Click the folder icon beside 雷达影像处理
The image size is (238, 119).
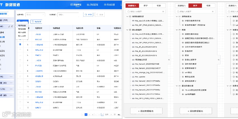180,86
